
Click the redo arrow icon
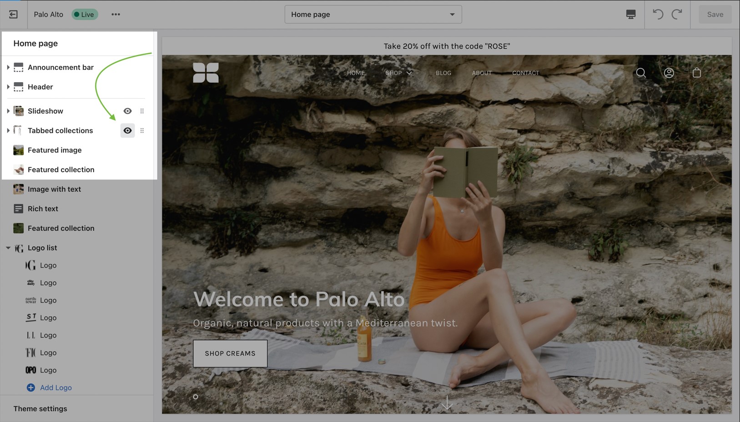pos(677,15)
